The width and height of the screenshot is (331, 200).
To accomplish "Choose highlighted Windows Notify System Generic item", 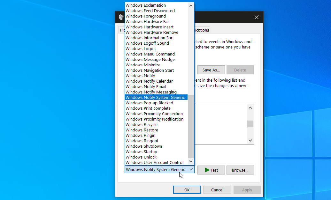I will (156, 97).
